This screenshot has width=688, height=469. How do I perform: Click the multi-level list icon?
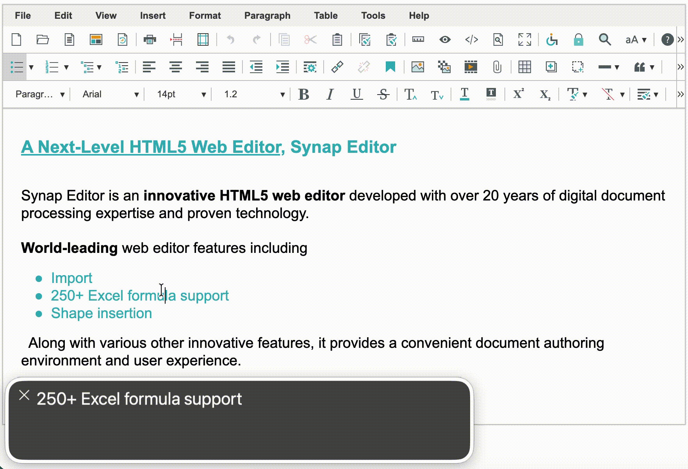click(x=87, y=67)
